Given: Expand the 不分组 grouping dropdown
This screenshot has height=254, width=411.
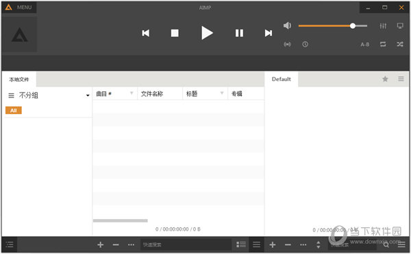Looking at the screenshot, I should [88, 95].
